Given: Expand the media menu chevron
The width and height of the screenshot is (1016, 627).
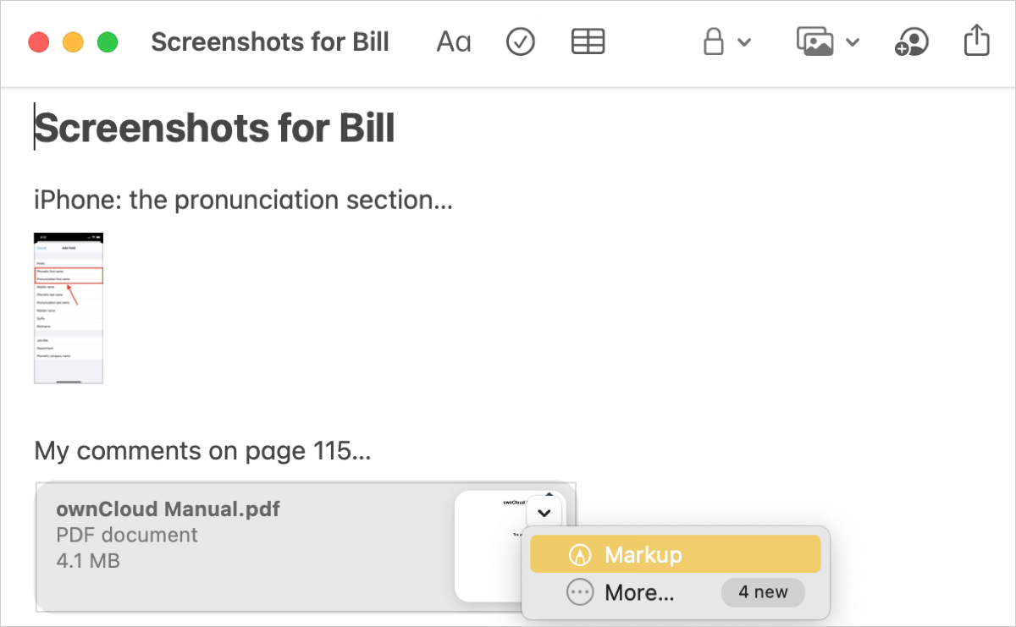Looking at the screenshot, I should [853, 42].
